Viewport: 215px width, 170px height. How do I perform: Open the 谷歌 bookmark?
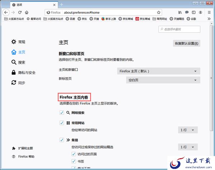click(x=191, y=19)
